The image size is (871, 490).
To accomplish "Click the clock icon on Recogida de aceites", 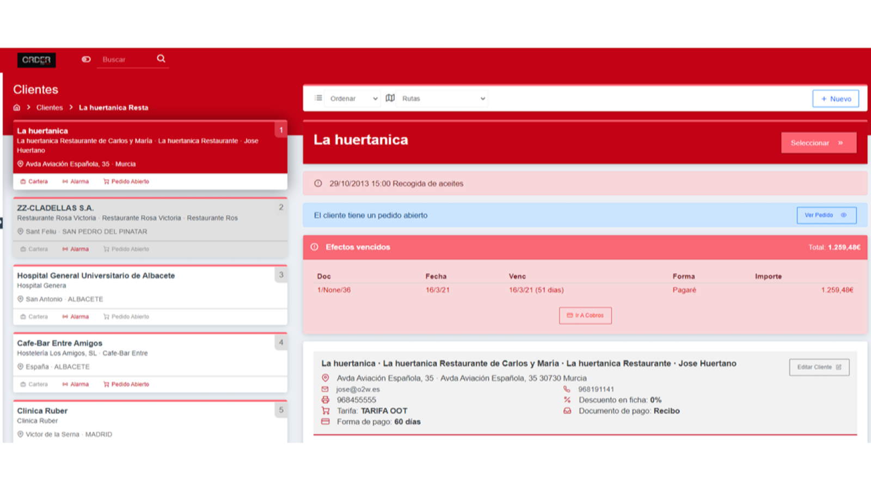I will [318, 183].
